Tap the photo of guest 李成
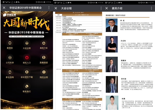Screen dimensions: 155x110 112,25
